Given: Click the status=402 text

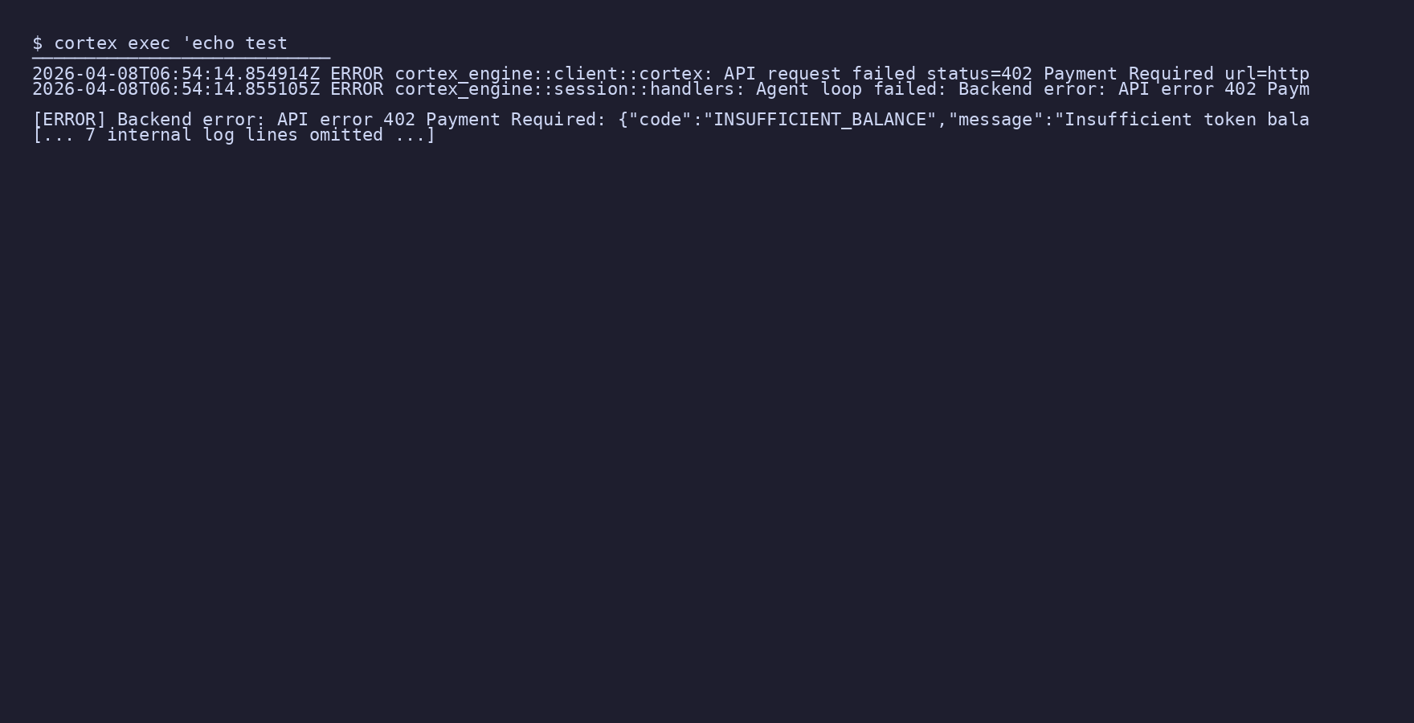Looking at the screenshot, I should coord(979,74).
